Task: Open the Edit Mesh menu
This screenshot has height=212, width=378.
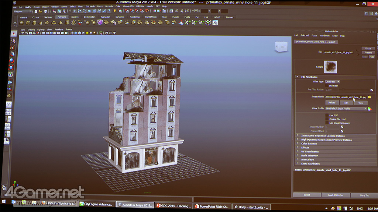Action: coord(90,7)
